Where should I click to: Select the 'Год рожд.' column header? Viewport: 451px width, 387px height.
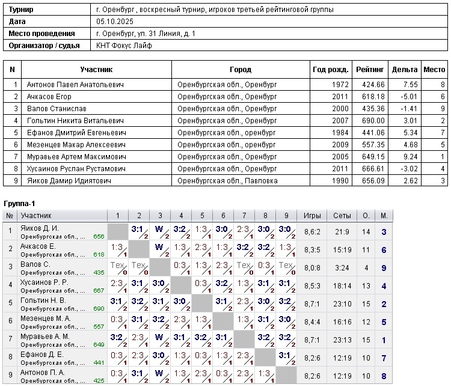330,70
